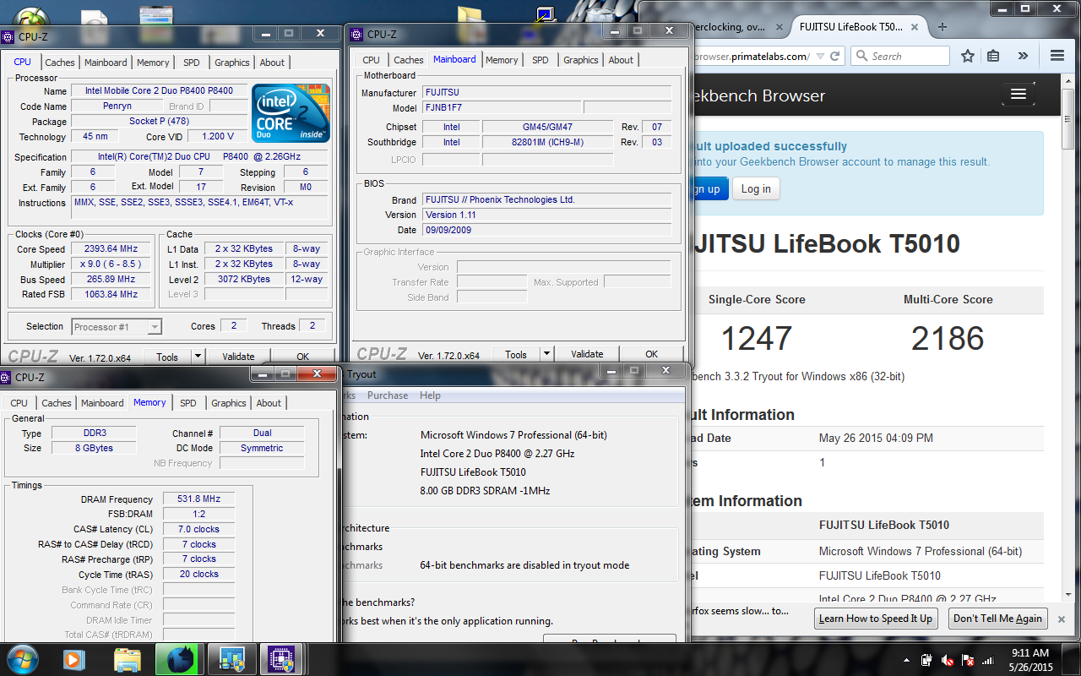Open the volume control in system tray
Viewport: 1081px width, 676px height.
tap(948, 659)
